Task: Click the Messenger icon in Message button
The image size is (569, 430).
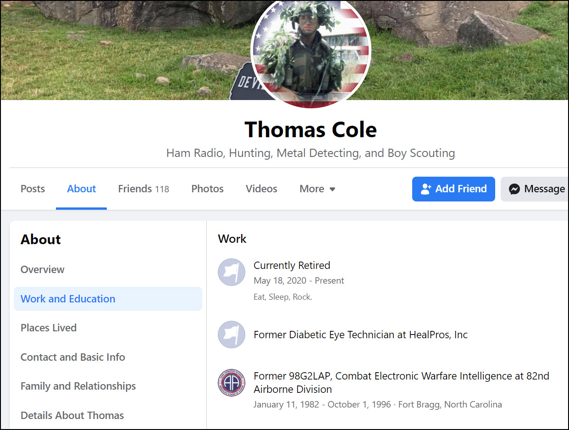Action: pyautogui.click(x=514, y=189)
